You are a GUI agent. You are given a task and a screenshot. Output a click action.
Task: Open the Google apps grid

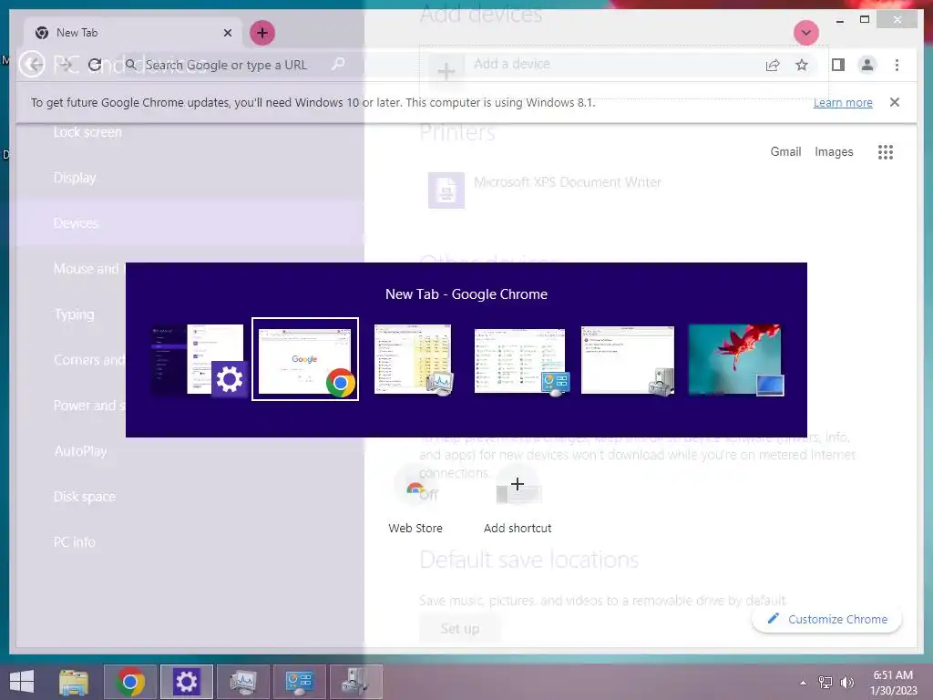[x=886, y=152]
